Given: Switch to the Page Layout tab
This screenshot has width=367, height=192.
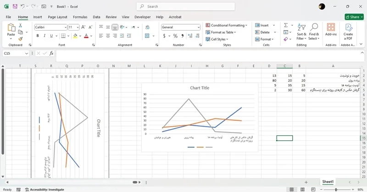Looking at the screenshot, I should click(57, 17).
